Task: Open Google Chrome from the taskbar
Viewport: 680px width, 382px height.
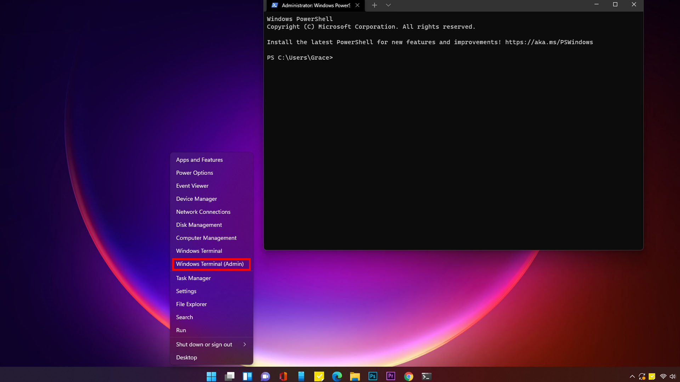Action: tap(408, 376)
